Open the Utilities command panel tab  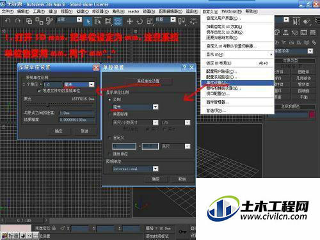point(313,33)
